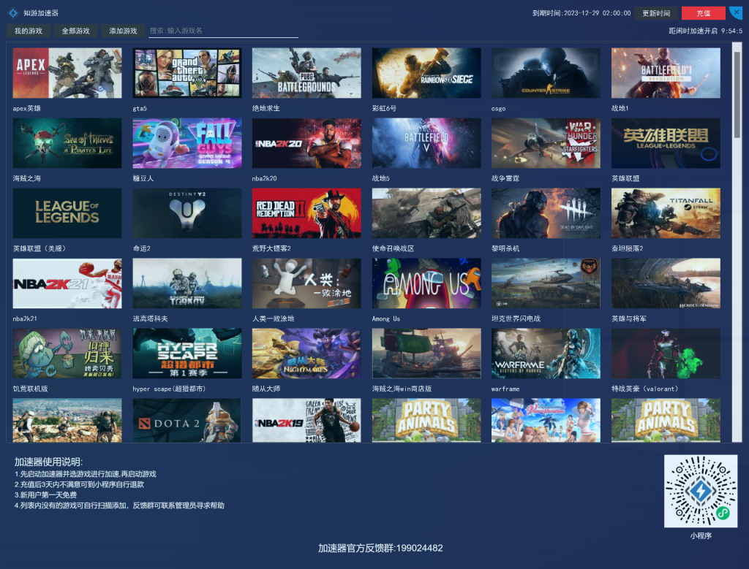The height and width of the screenshot is (569, 749).
Task: Select the 海贼之海 win商店版 ship thumbnail
Action: (x=426, y=354)
